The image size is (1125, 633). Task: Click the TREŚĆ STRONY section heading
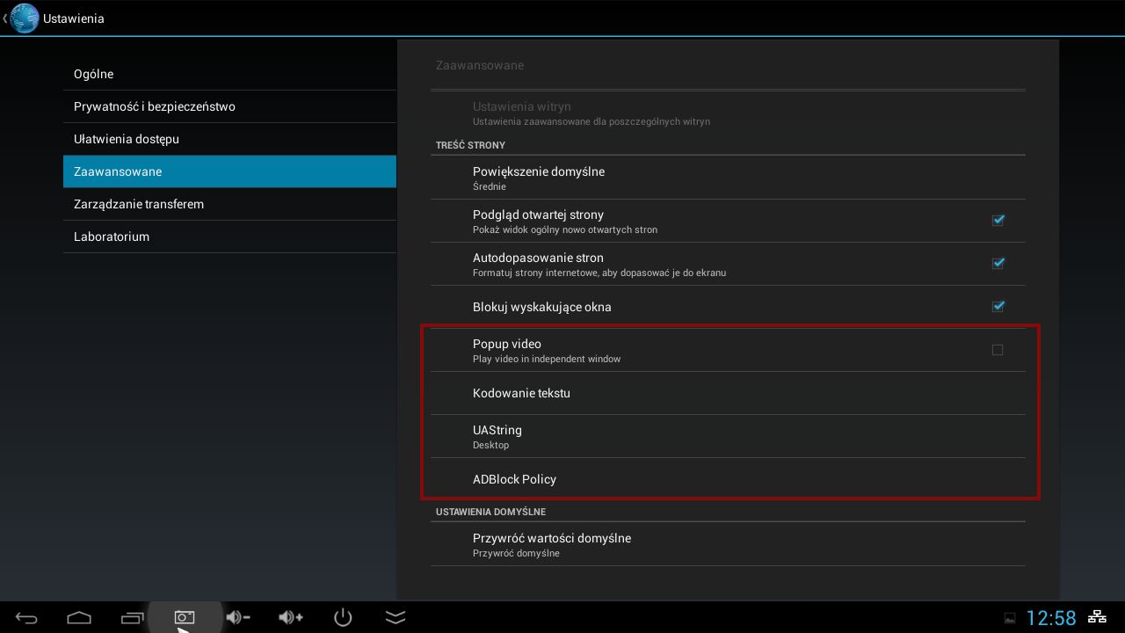pos(470,145)
